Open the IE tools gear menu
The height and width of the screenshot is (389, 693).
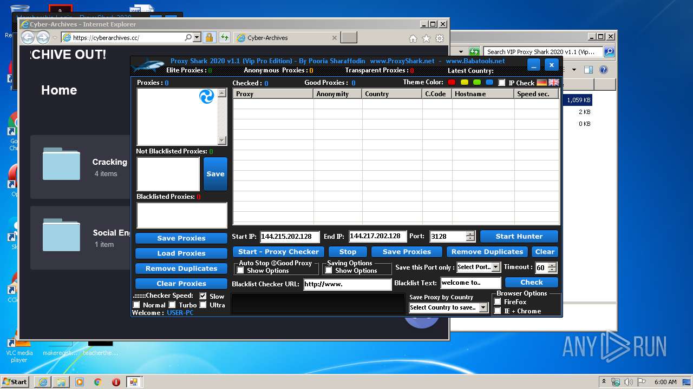coord(440,38)
